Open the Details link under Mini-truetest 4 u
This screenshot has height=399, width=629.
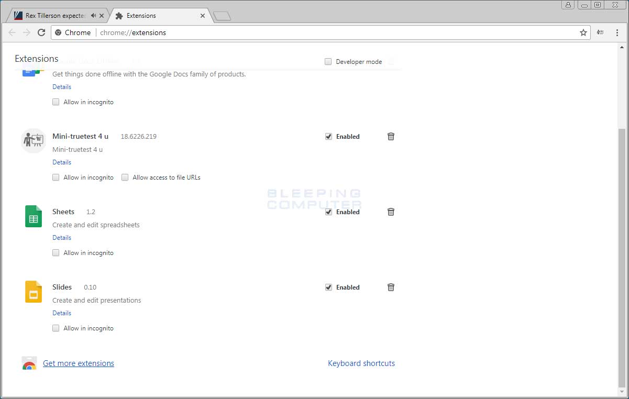point(62,162)
